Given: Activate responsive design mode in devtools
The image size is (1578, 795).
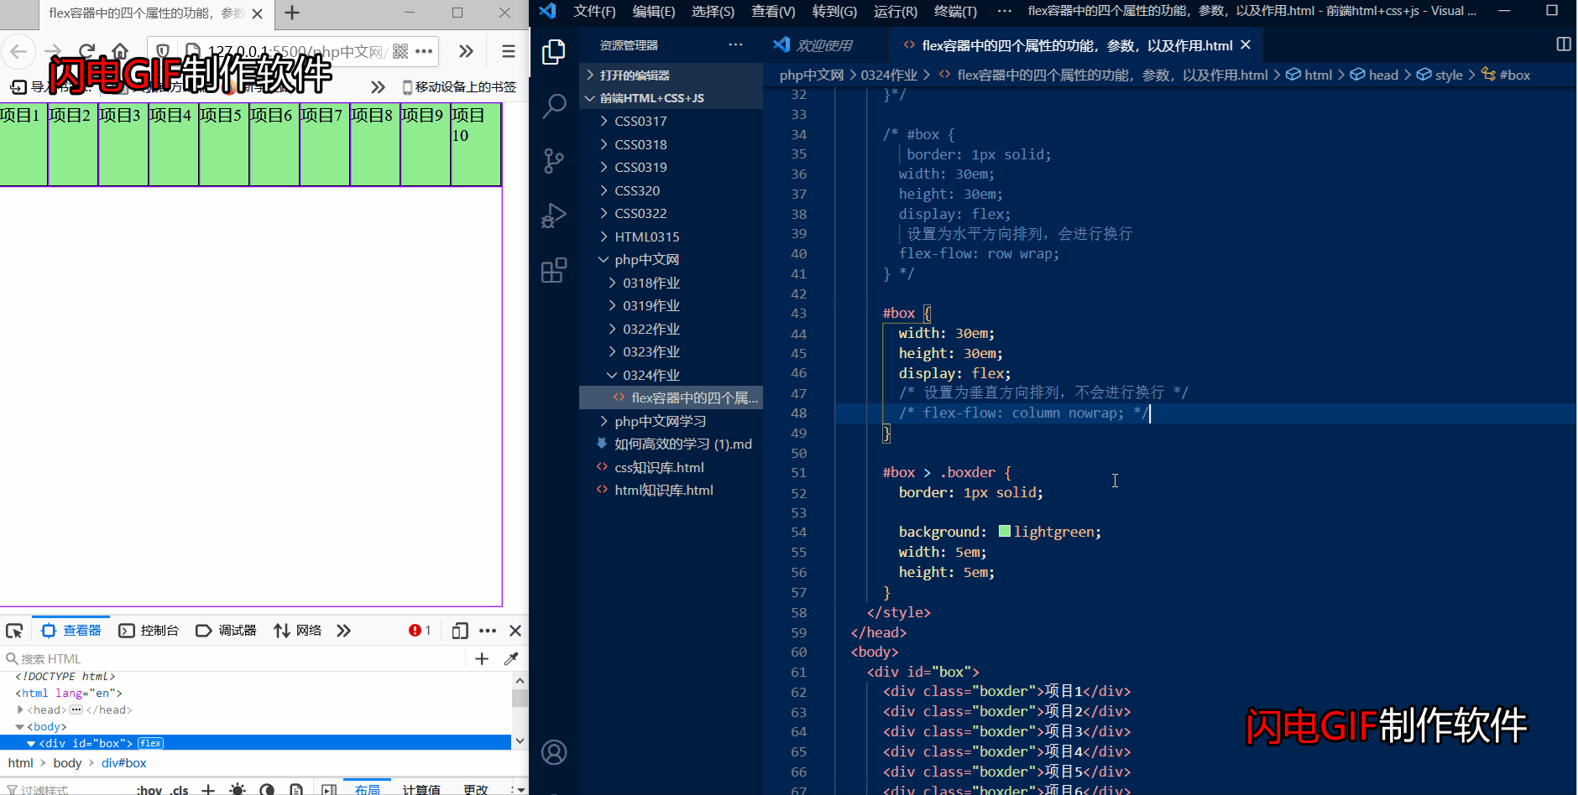Looking at the screenshot, I should (459, 630).
